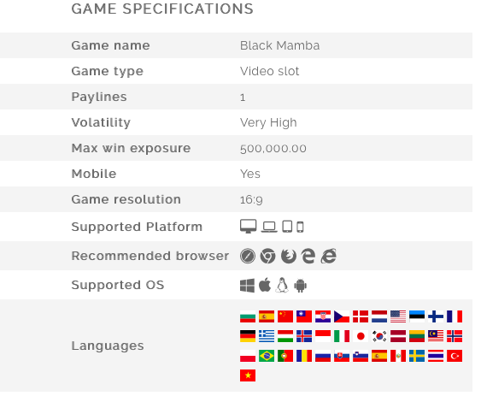This screenshot has width=481, height=396.
Task: Click the Apple OS icon
Action: (265, 285)
